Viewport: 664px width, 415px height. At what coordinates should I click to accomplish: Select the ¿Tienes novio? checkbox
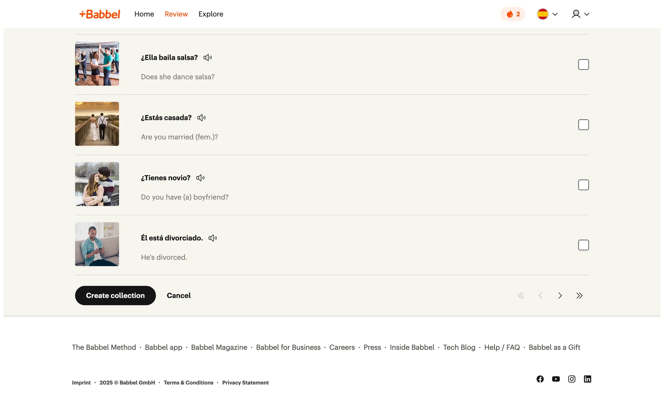click(x=583, y=185)
